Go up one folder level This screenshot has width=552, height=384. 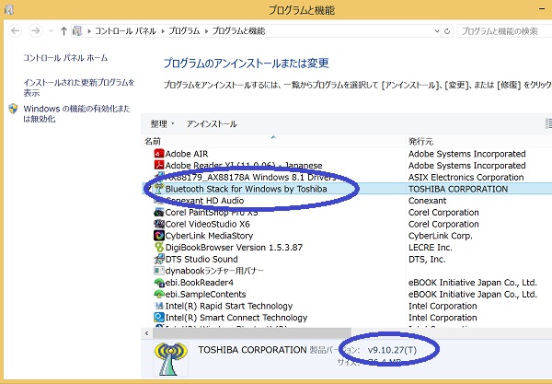click(x=63, y=31)
